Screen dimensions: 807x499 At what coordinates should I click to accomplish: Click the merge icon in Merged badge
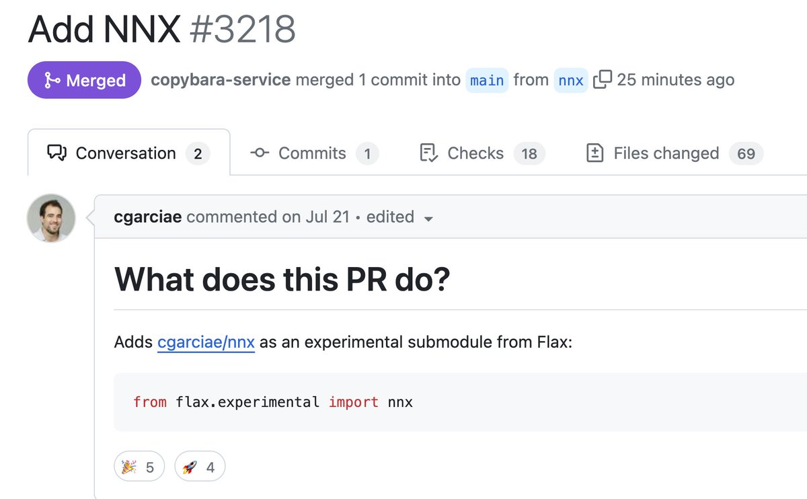coord(52,80)
